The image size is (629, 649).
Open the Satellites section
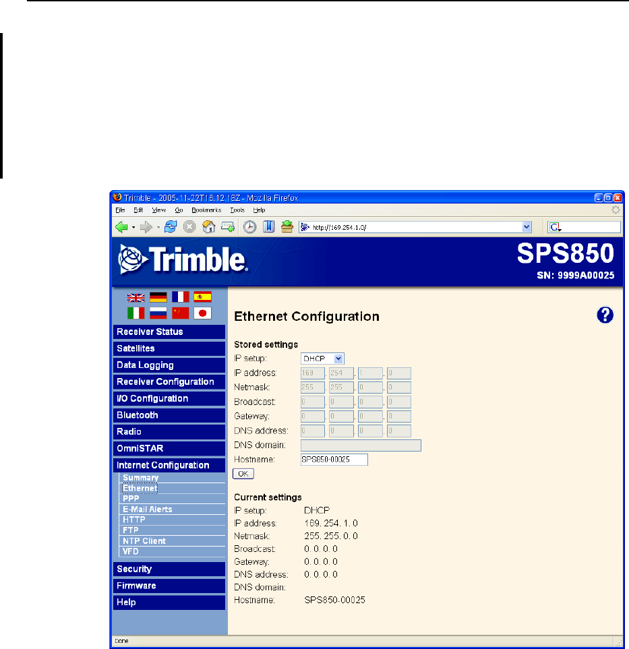pos(169,348)
